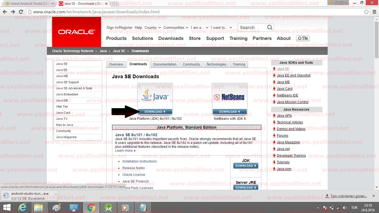Open Products menu
The image size is (379, 213).
[116, 38]
